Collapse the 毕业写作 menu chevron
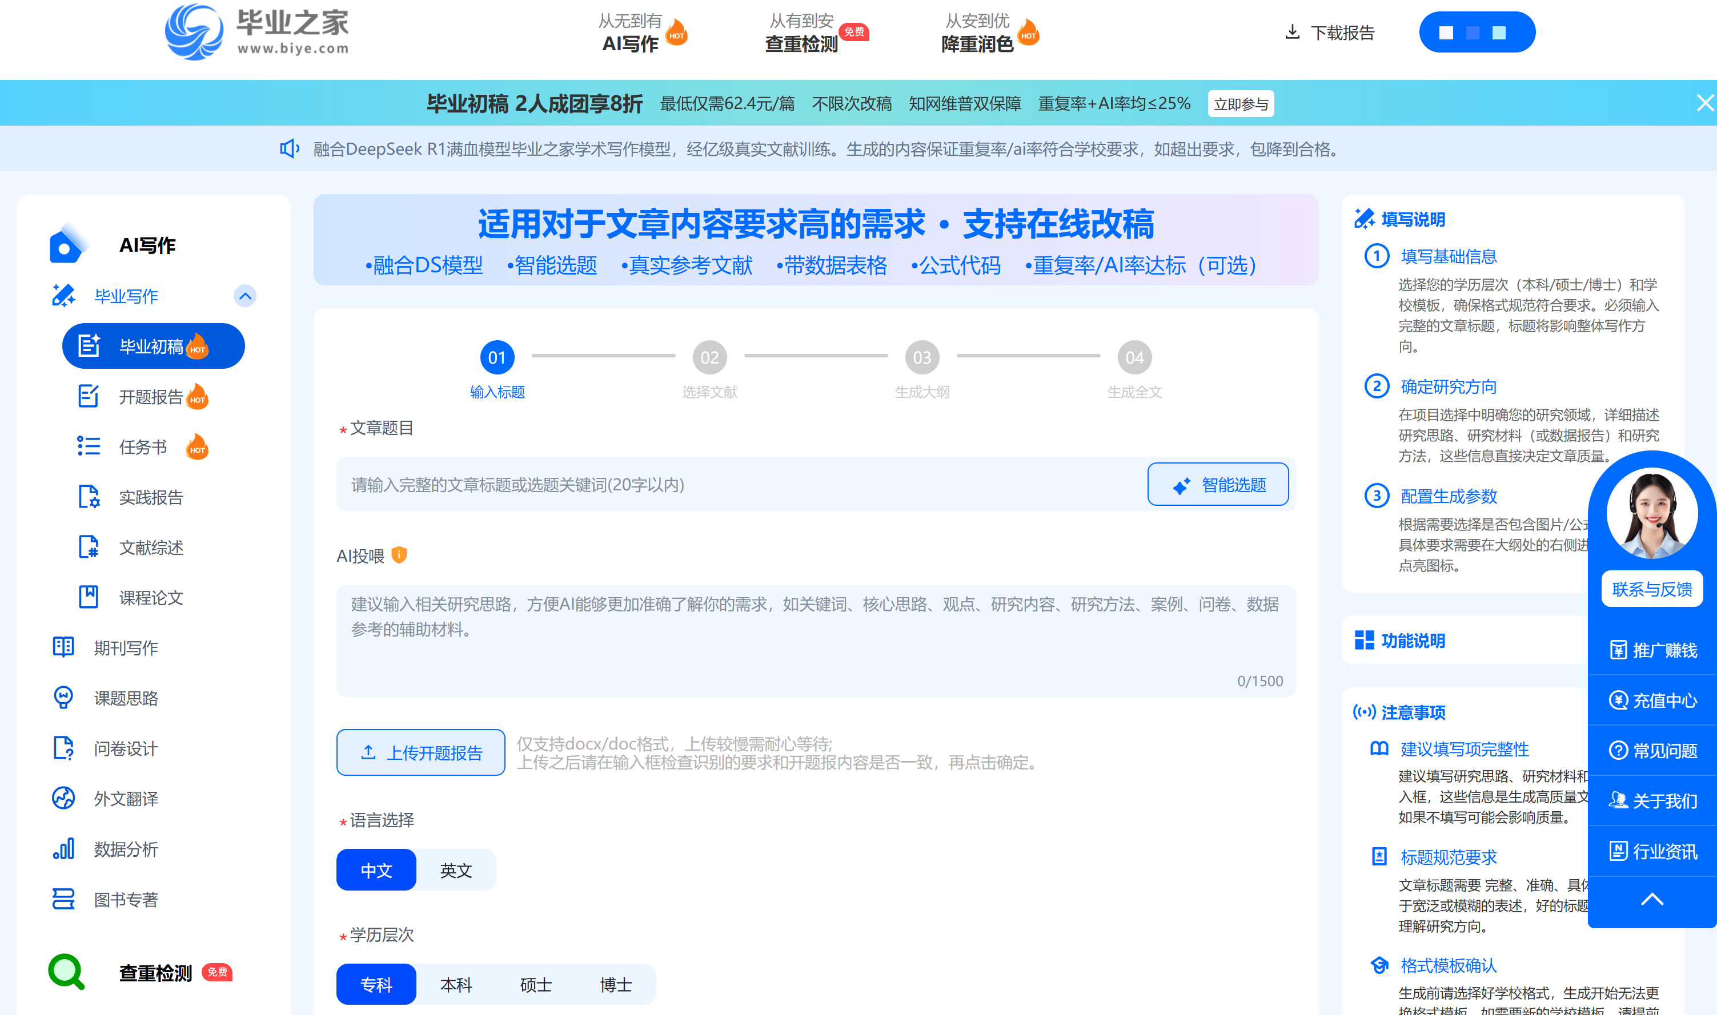This screenshot has height=1015, width=1717. click(x=245, y=296)
